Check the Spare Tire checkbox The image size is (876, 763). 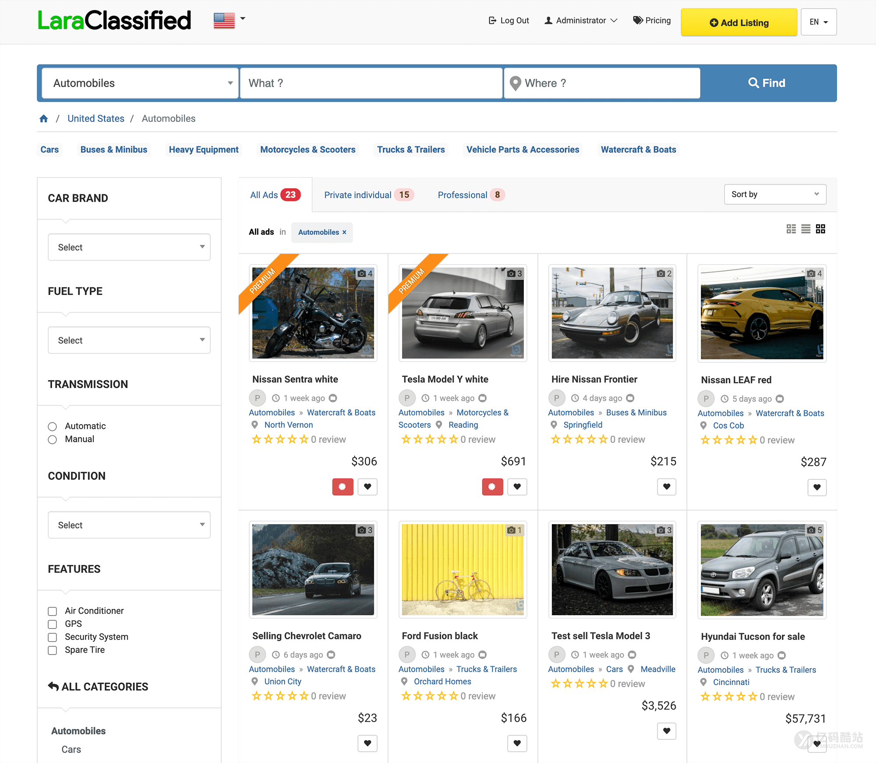point(53,650)
